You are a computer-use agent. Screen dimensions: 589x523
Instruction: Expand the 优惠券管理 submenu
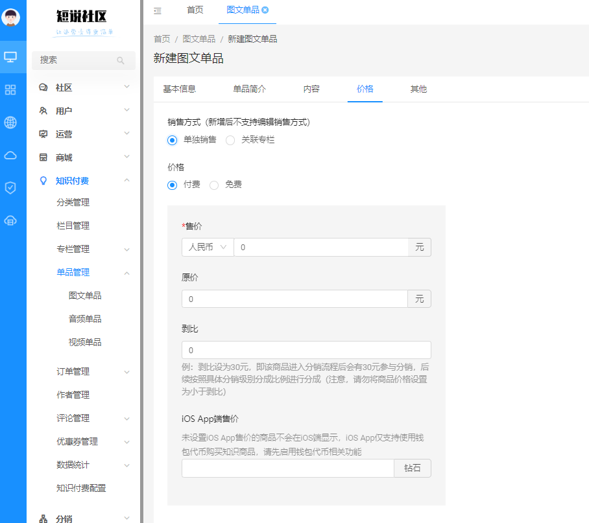coord(127,442)
